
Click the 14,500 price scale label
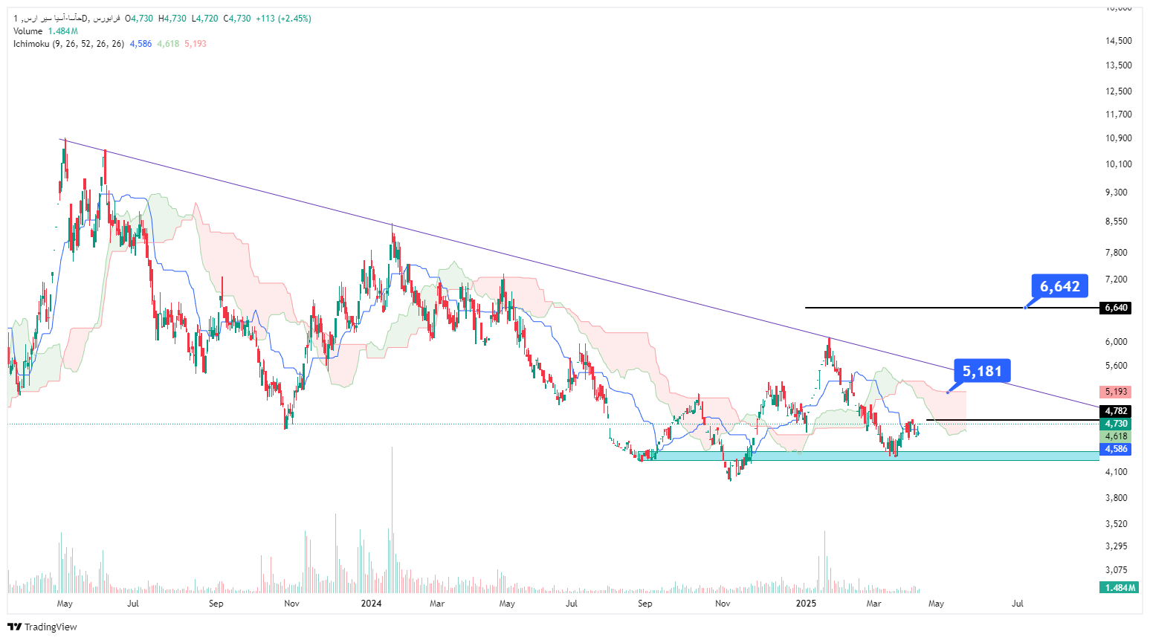(x=1119, y=41)
